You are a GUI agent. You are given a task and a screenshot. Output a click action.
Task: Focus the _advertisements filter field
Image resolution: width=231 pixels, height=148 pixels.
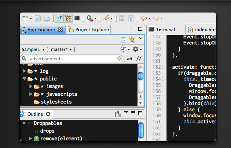(72, 59)
